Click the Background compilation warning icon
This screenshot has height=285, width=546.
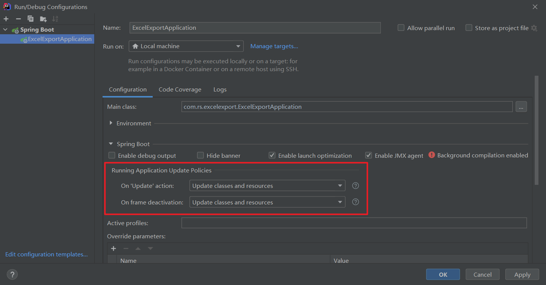click(x=432, y=155)
